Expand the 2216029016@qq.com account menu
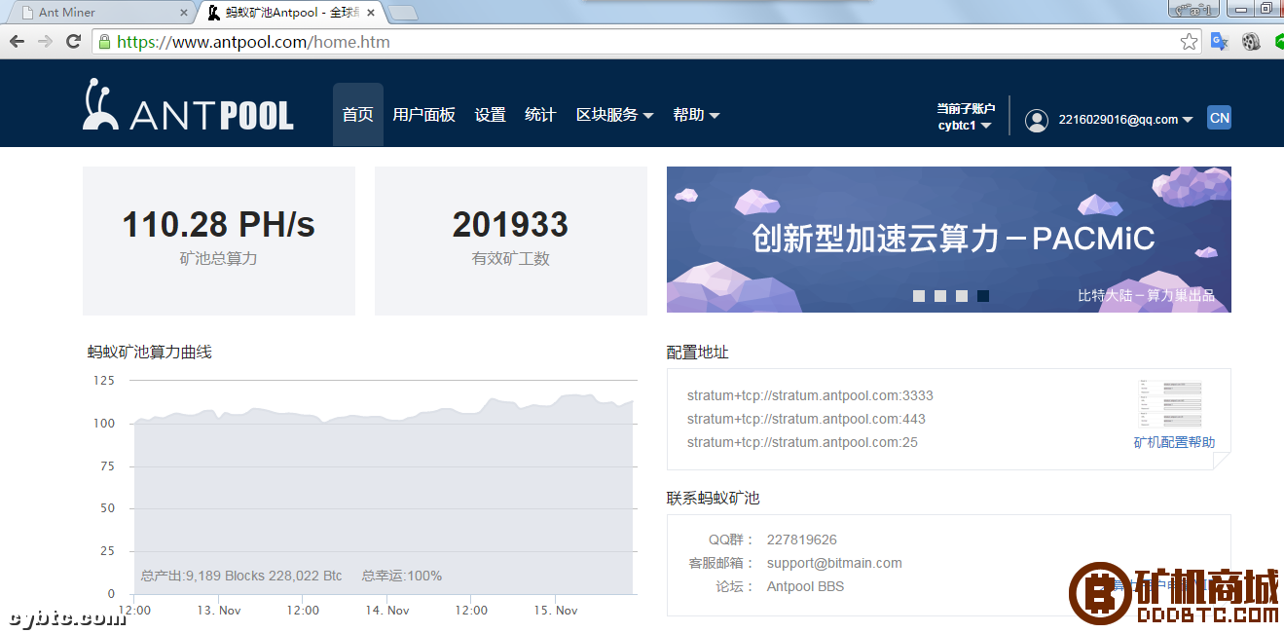This screenshot has width=1284, height=633. (x=1125, y=120)
